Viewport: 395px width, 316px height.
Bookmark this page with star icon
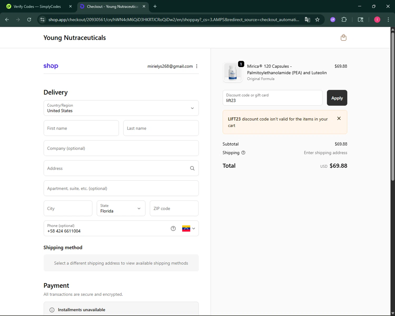pos(317,19)
